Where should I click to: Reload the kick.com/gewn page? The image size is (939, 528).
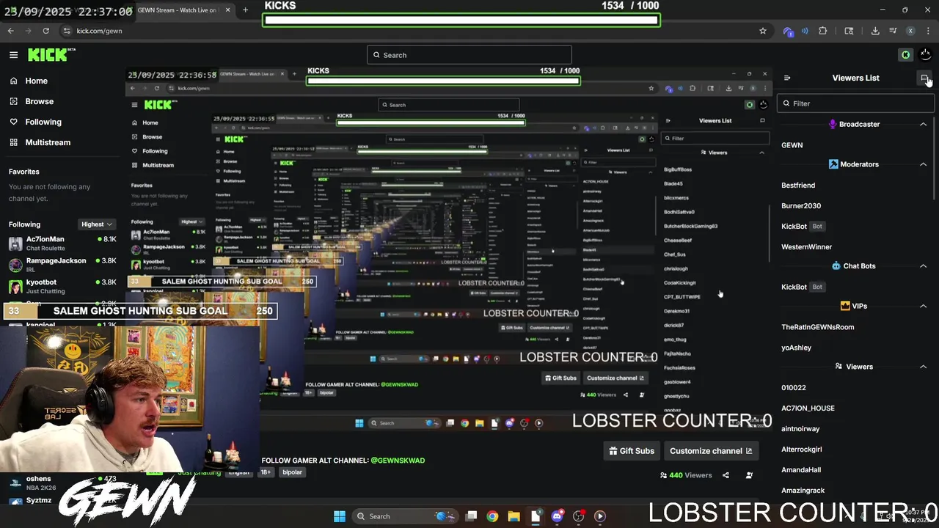click(x=45, y=31)
